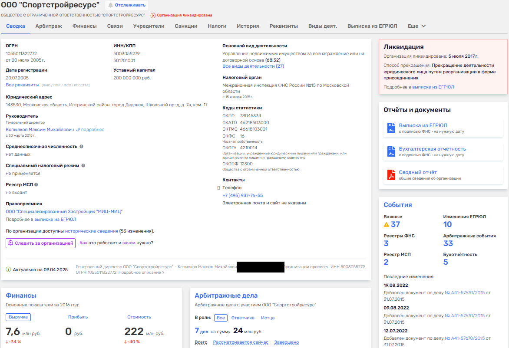The height and width of the screenshot is (348, 509).
Task: Click Бухотчётность count 5
Action: 446,262
